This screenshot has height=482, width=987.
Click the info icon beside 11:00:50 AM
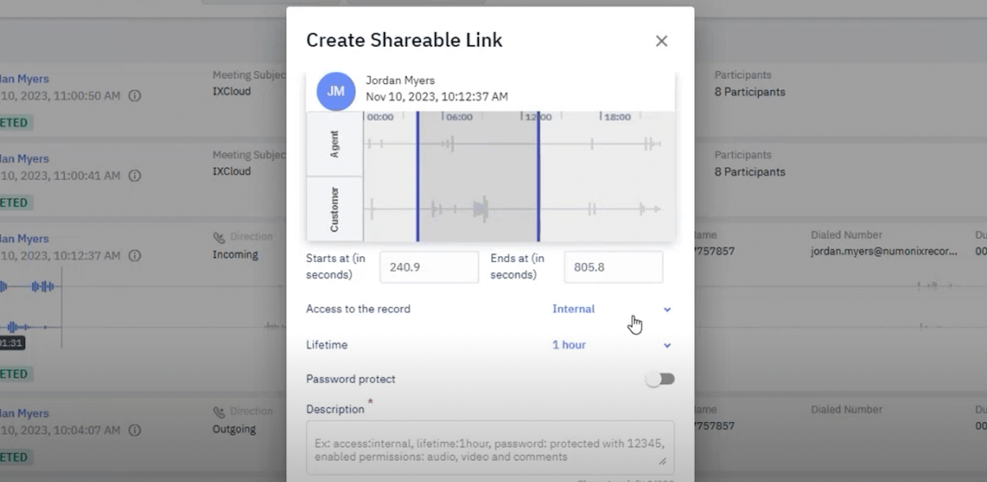point(135,96)
